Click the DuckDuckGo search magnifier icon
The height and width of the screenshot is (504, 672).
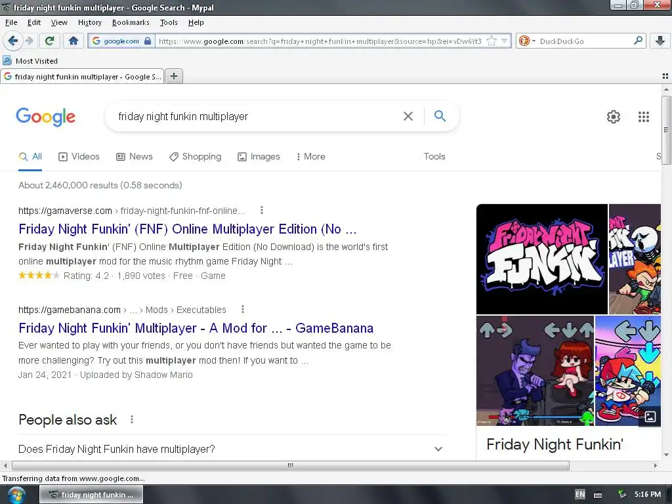click(638, 41)
